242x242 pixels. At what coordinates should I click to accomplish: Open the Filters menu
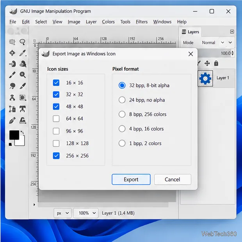pyautogui.click(x=142, y=22)
